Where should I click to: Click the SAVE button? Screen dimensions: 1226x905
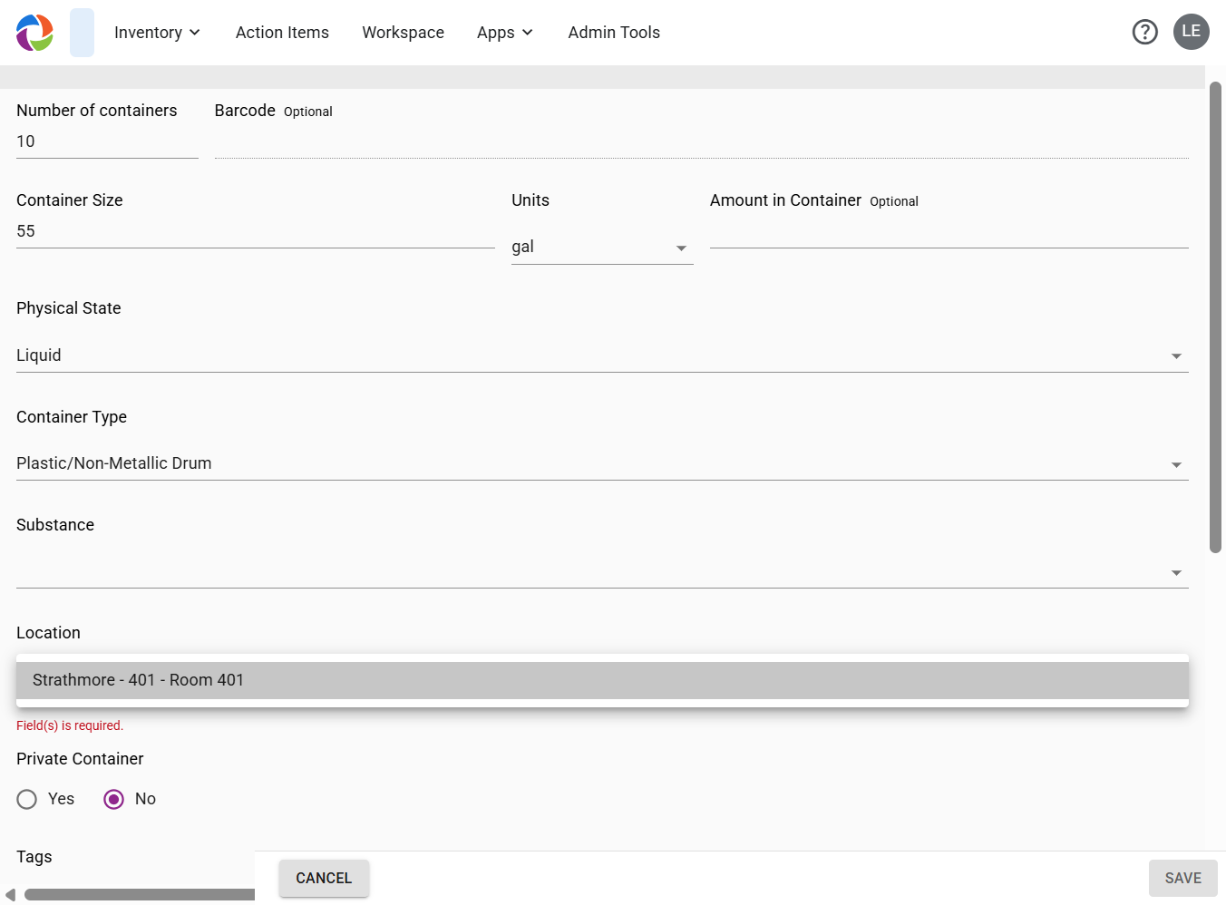point(1183,878)
